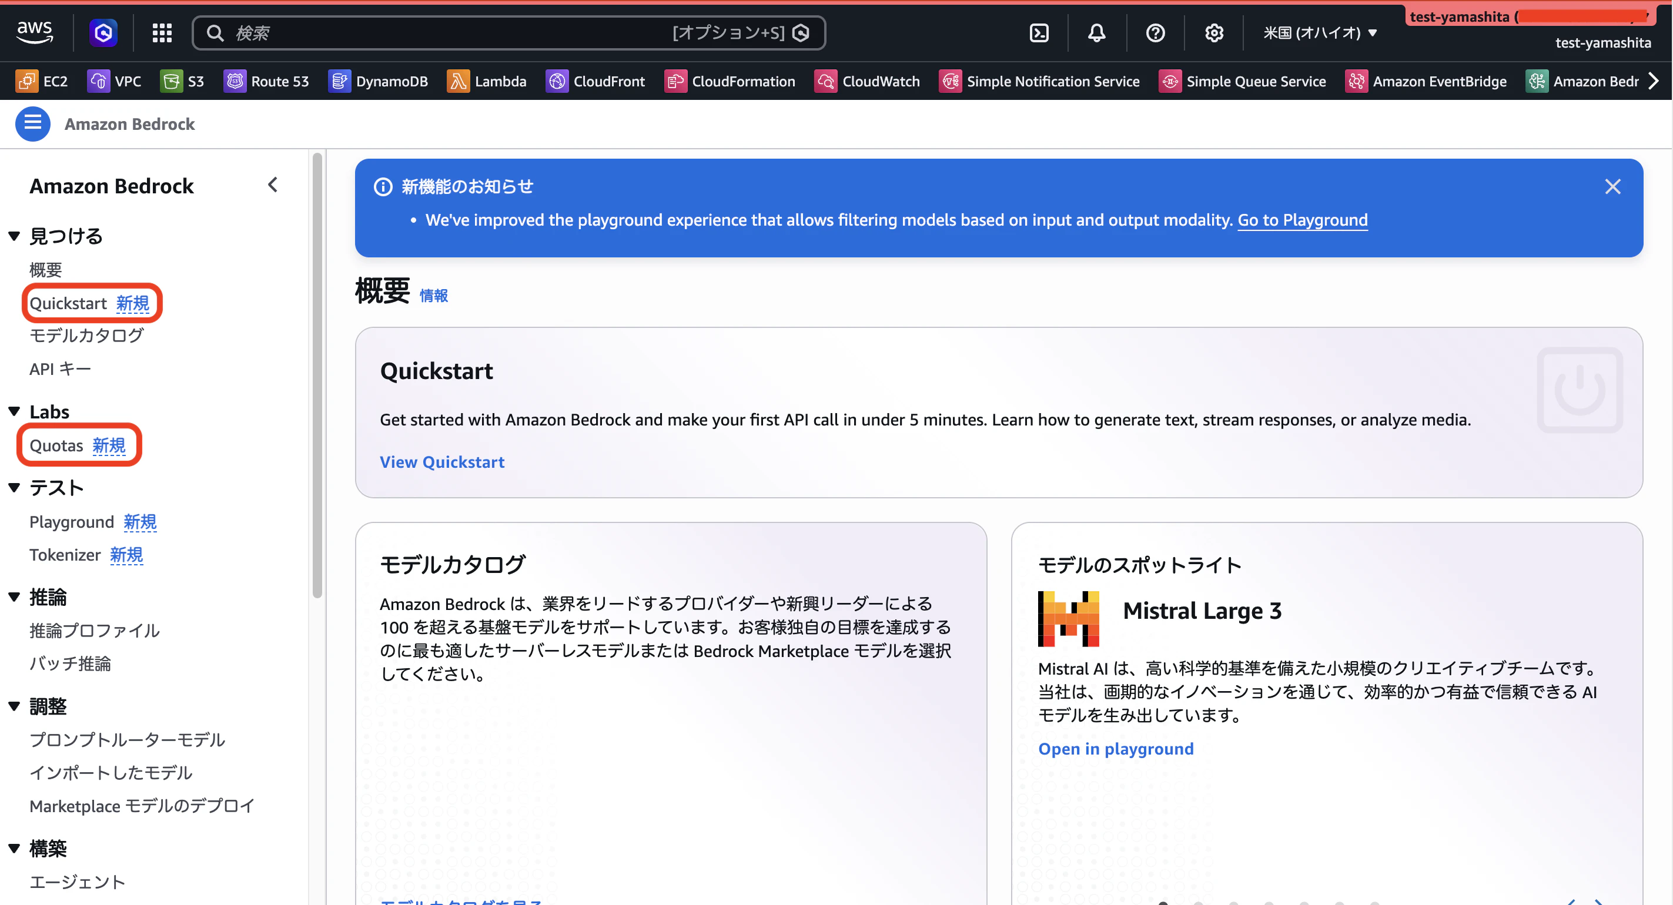This screenshot has width=1673, height=905.
Task: Click the Mistral logo thumbnail
Action: coord(1068,619)
